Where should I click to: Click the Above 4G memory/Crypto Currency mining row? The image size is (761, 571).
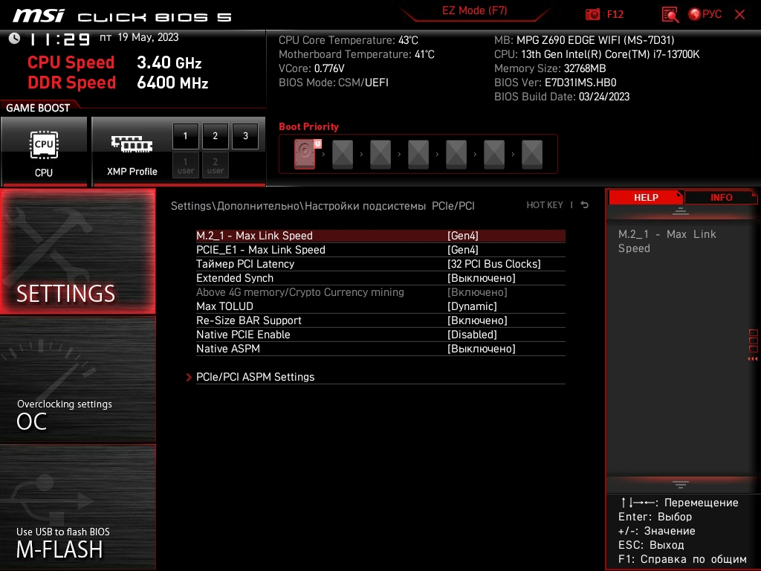point(380,292)
